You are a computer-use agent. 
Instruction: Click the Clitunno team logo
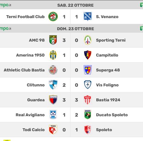point(53,85)
